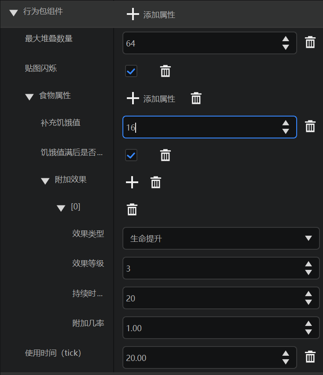The image size is (323, 375).
Task: Delete the 使用时间 (tick) property
Action: [x=310, y=357]
